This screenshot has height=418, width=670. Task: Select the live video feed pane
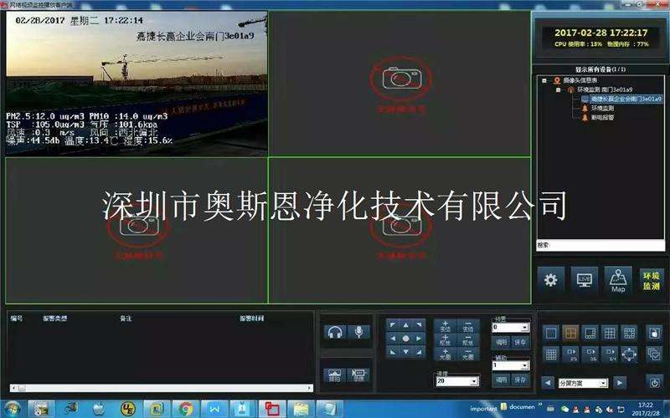tap(137, 84)
